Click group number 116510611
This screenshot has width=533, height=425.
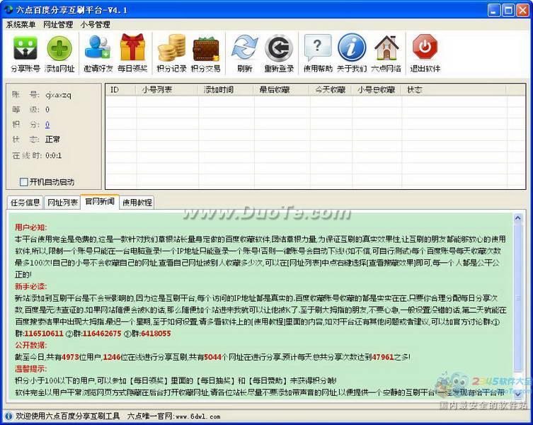43,334
